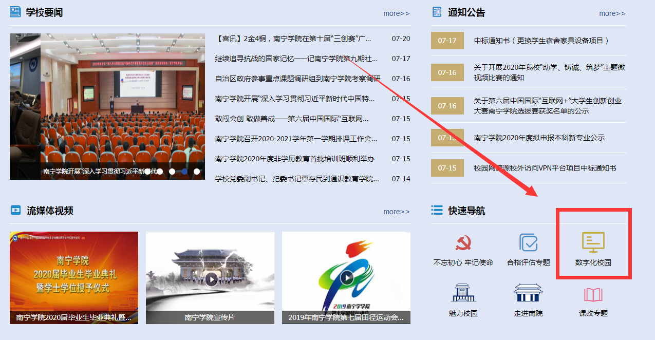The height and width of the screenshot is (340, 655).
Task: Expand more>> in 通知公告 section
Action: (612, 13)
